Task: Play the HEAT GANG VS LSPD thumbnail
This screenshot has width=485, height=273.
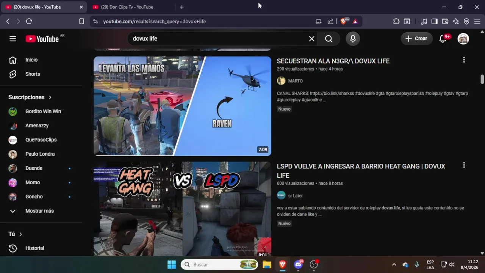Action: (x=182, y=209)
